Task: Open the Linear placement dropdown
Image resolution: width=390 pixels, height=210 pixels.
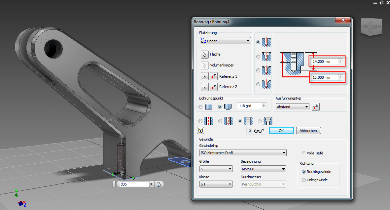Action: pos(225,41)
